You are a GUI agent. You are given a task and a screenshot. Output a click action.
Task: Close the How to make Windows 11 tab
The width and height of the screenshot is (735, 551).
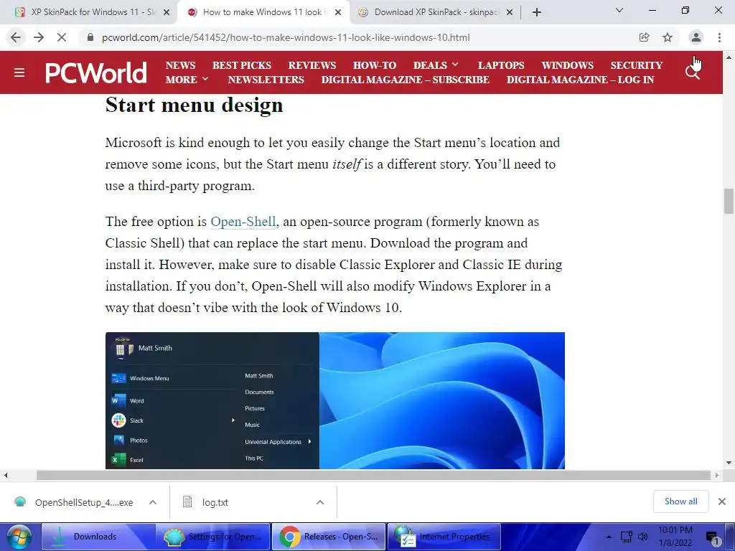[338, 13]
